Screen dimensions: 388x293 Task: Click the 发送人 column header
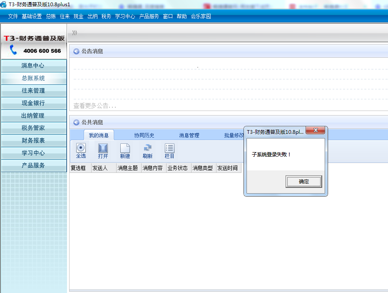pos(104,168)
